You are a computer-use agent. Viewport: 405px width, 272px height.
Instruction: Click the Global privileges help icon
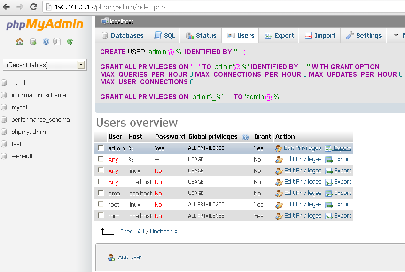click(x=245, y=137)
